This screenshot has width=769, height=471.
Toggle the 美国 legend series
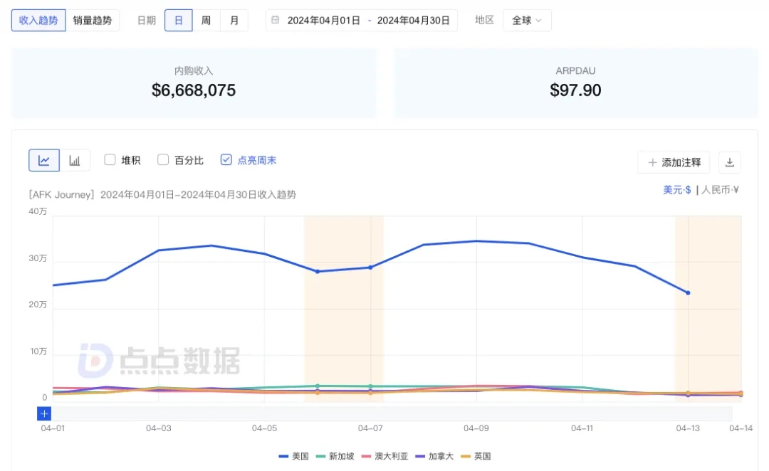(293, 456)
